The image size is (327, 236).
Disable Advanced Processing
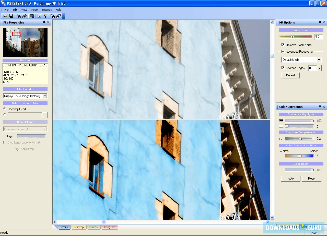tap(283, 51)
